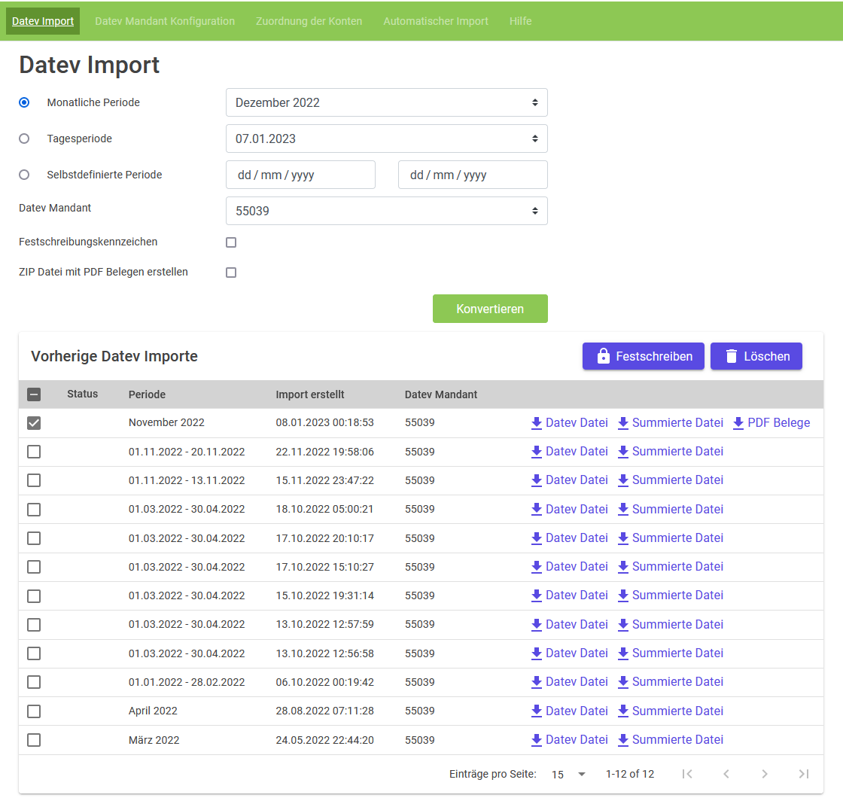Download Datev Datei created 22.11.2022 19:58:06
The width and height of the screenshot is (843, 804).
pos(569,452)
